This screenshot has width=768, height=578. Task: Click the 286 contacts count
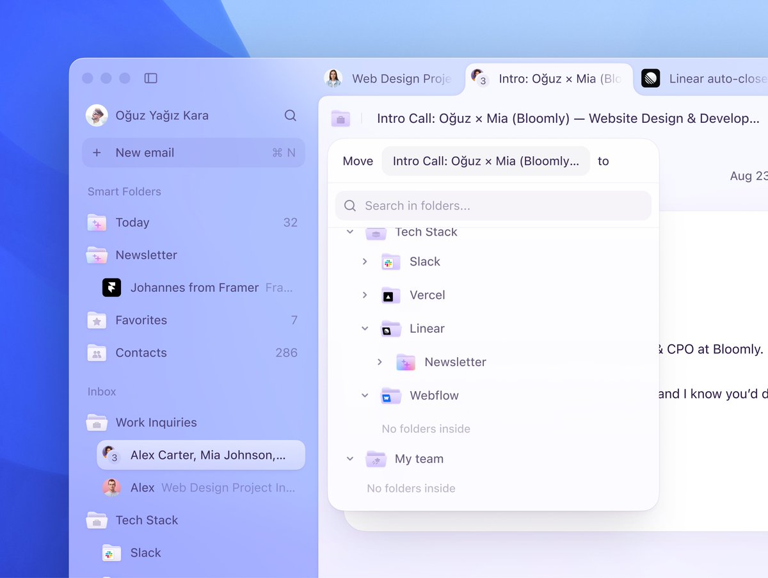287,353
